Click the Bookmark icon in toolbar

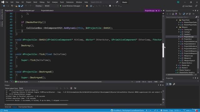click(x=110, y=6)
